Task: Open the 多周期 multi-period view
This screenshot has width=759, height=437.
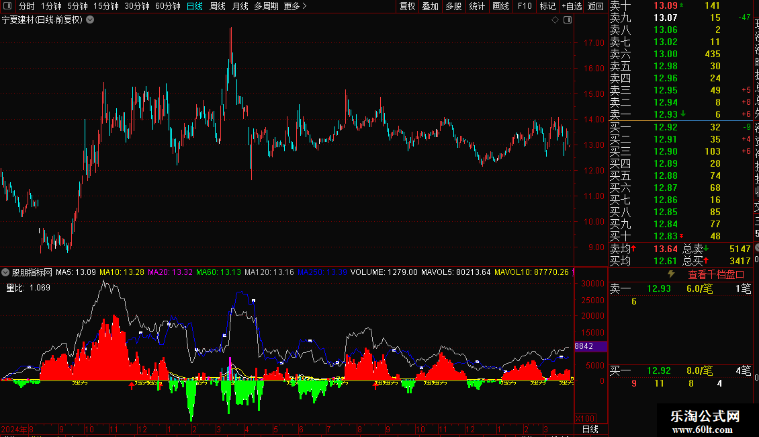Action: click(266, 6)
